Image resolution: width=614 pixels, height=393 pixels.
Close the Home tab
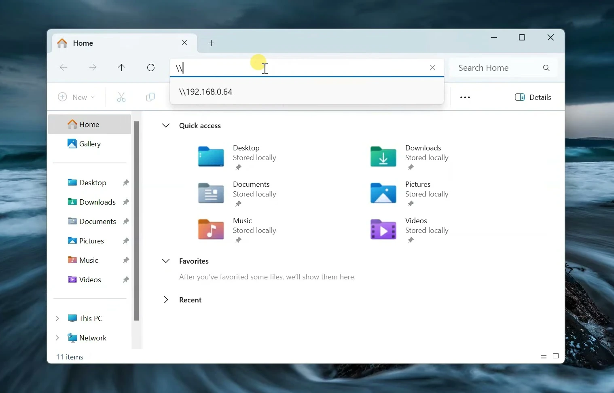pyautogui.click(x=184, y=43)
